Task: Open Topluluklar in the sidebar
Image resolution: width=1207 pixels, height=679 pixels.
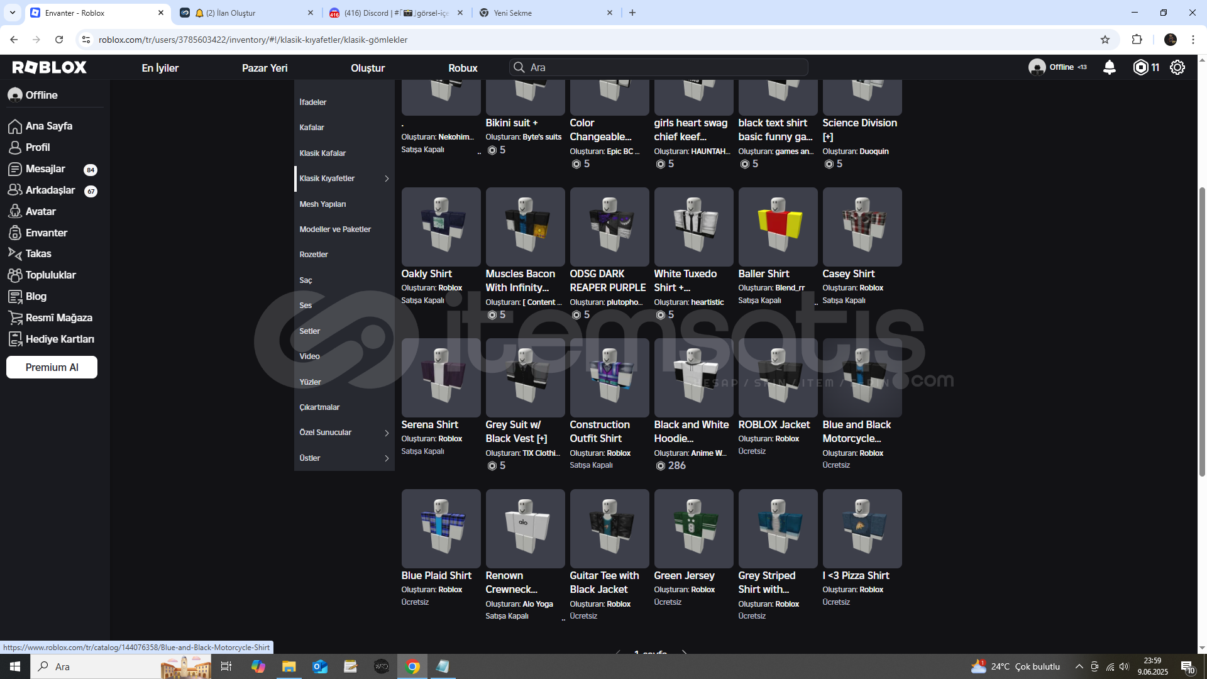Action: 51,275
